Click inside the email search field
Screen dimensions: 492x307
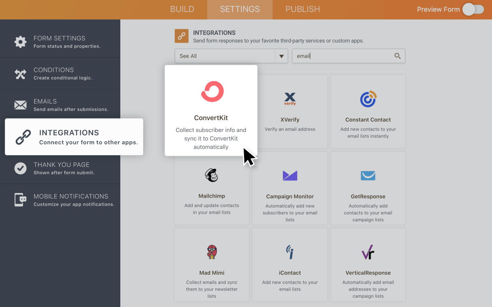coord(342,56)
